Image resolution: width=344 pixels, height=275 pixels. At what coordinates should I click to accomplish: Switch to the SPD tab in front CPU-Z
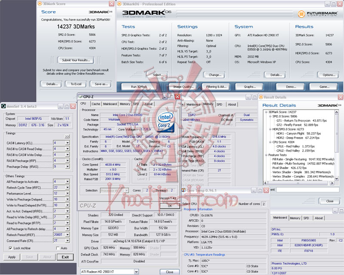[x=136, y=104]
